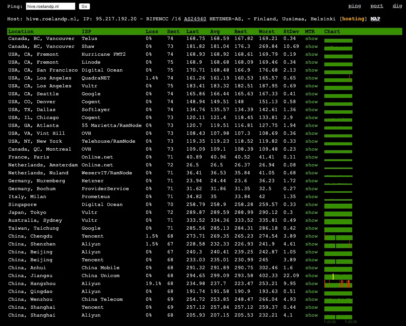Viewport: 406px width, 326px height.
Task: Click the MTR column header
Action: coord(310,31)
